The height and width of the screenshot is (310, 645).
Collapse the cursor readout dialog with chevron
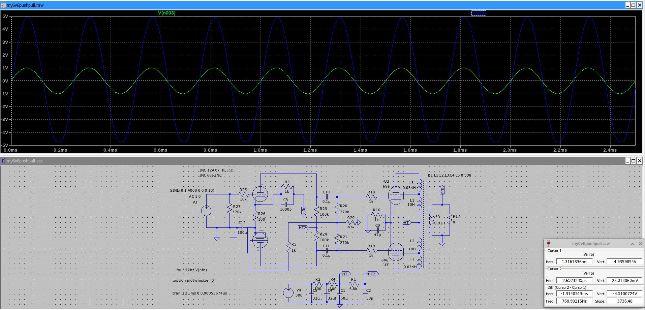[633, 244]
